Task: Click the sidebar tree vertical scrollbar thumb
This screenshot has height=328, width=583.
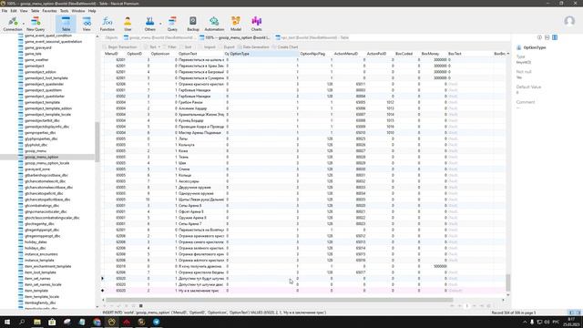Action: 97,142
